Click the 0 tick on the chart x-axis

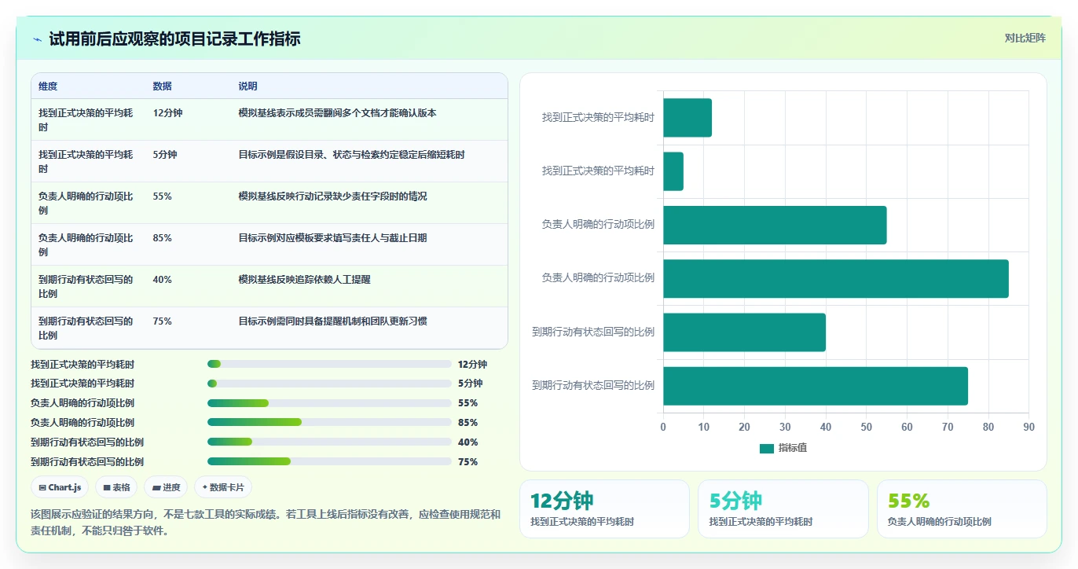click(x=663, y=427)
